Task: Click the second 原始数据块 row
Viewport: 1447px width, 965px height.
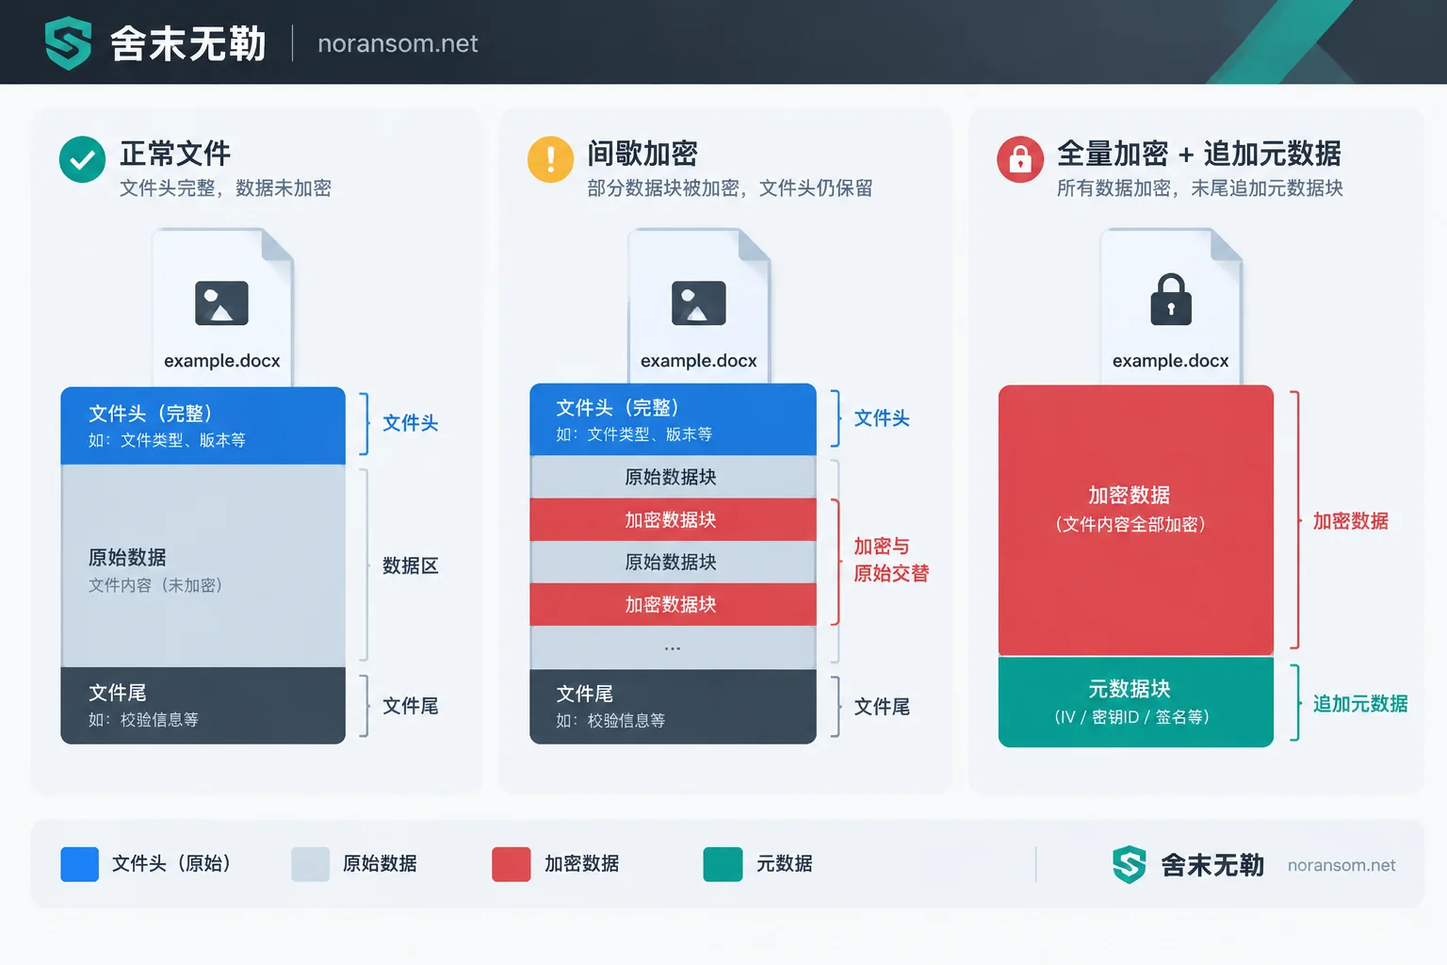Action: tap(673, 562)
